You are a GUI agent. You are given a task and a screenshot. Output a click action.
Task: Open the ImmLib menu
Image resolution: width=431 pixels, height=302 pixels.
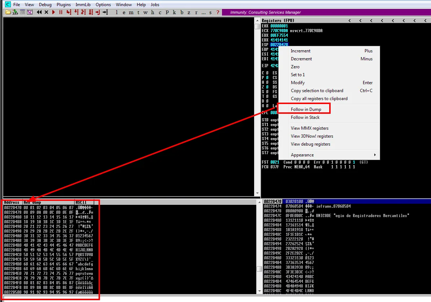pyautogui.click(x=83, y=4)
